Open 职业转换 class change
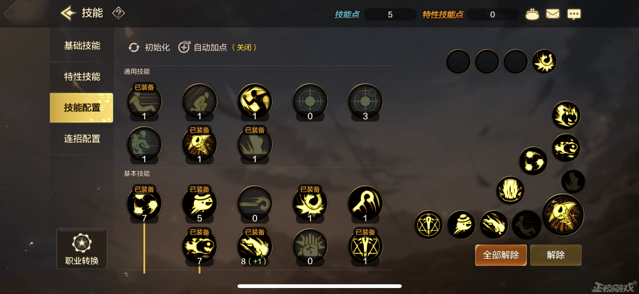Image resolution: width=639 pixels, height=294 pixels. [x=82, y=249]
